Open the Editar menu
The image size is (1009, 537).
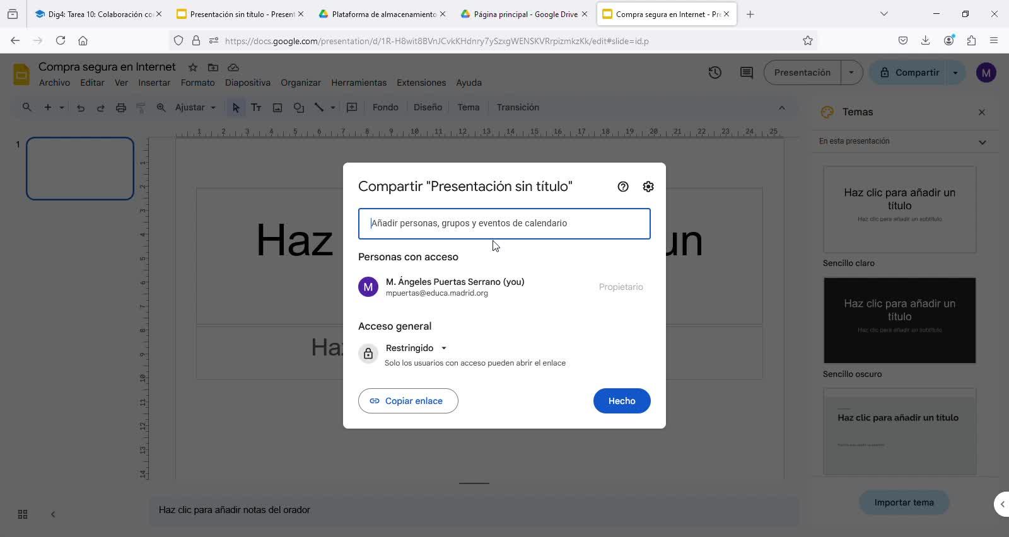[x=92, y=83]
